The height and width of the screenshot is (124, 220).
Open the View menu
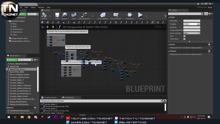[26, 8]
